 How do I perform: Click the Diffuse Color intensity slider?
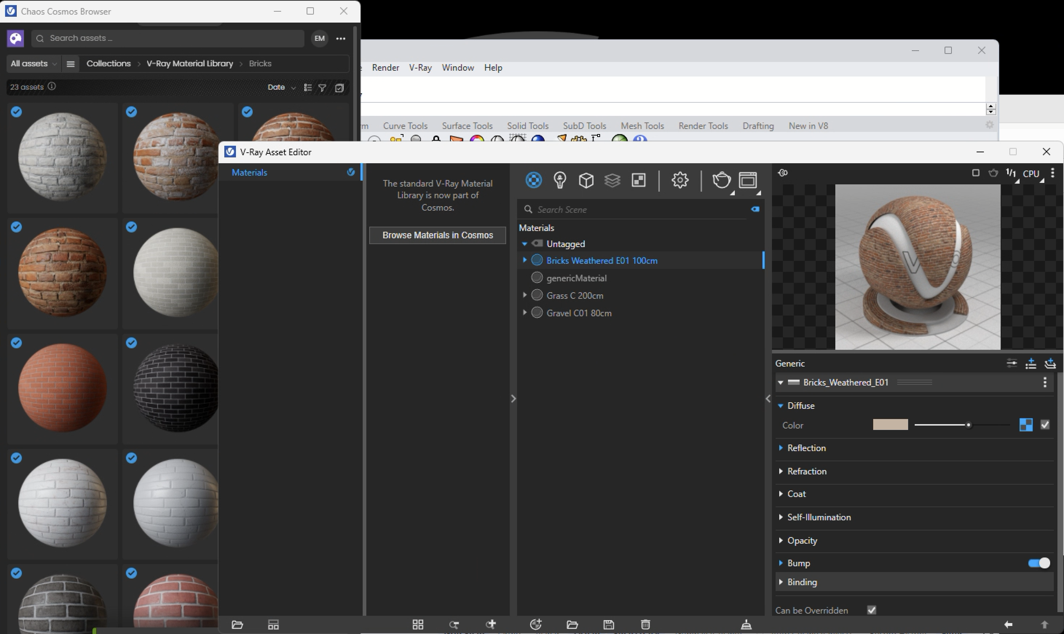pyautogui.click(x=962, y=424)
